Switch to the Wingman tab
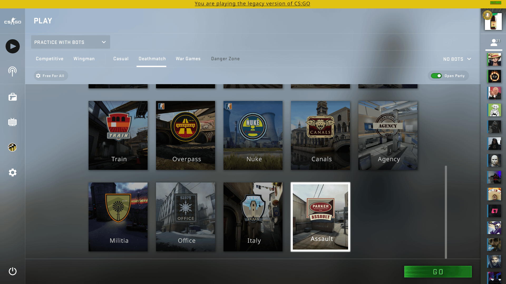 pyautogui.click(x=84, y=59)
